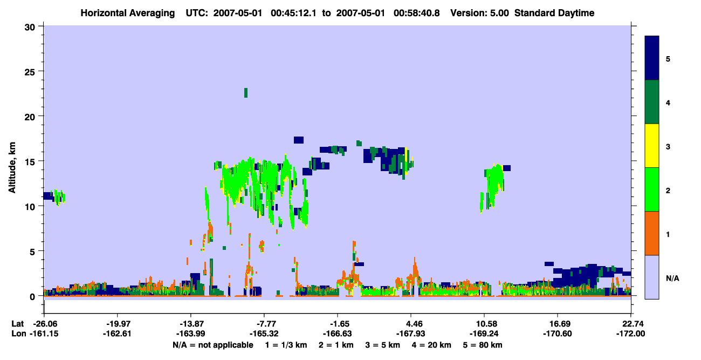Viewport: 701px width, 360px height.
Task: Click the 30 km altitude tick label
Action: (x=31, y=27)
